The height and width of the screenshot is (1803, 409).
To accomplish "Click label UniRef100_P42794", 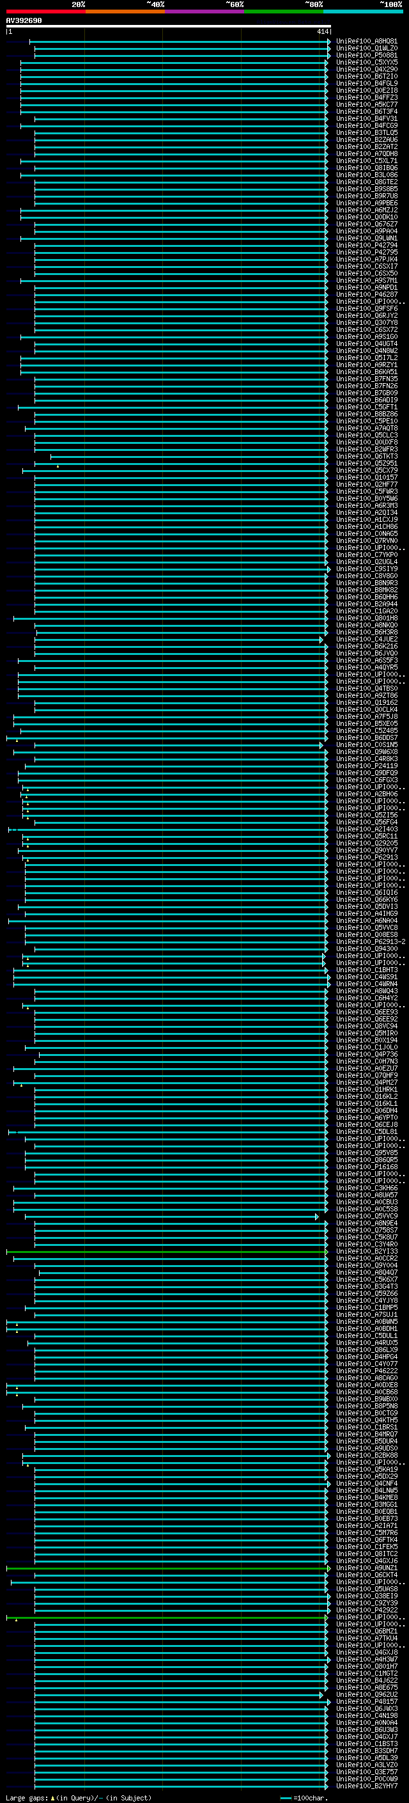I will pyautogui.click(x=366, y=245).
